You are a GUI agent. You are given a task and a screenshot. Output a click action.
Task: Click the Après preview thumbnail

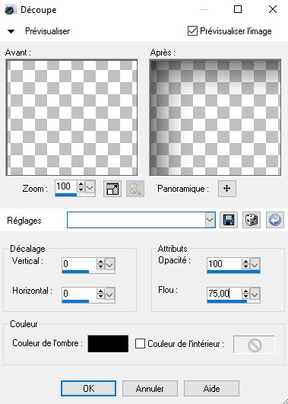point(215,118)
